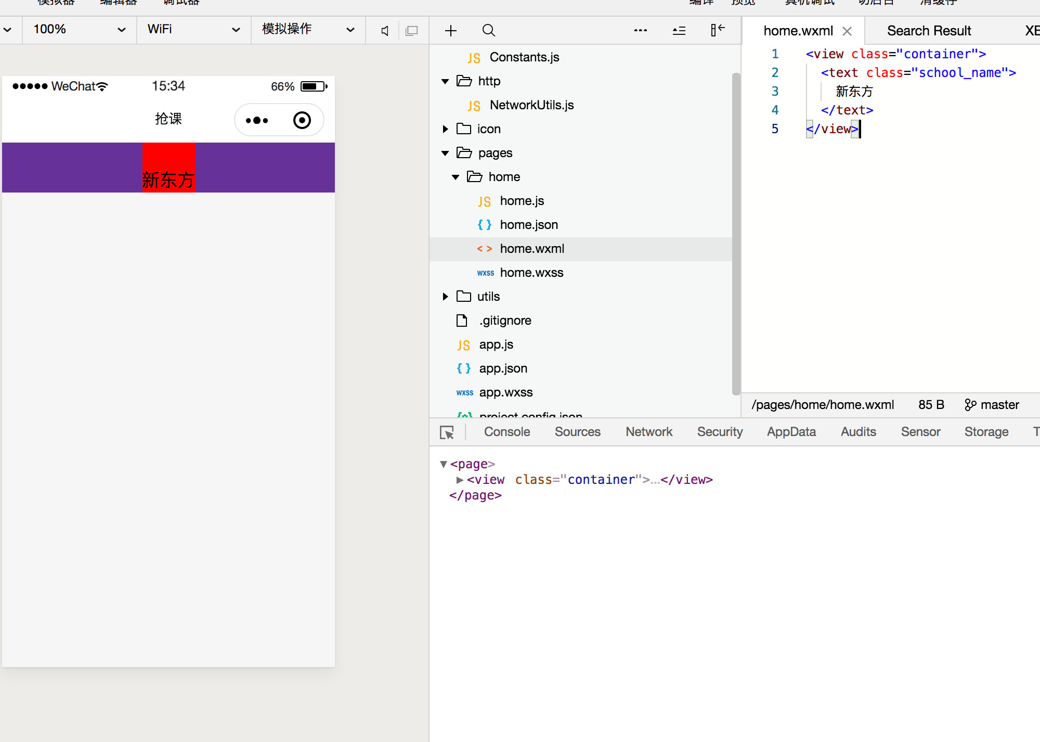Viewport: 1040px width, 742px height.
Task: Switch to the Search Result tab
Action: pos(929,31)
